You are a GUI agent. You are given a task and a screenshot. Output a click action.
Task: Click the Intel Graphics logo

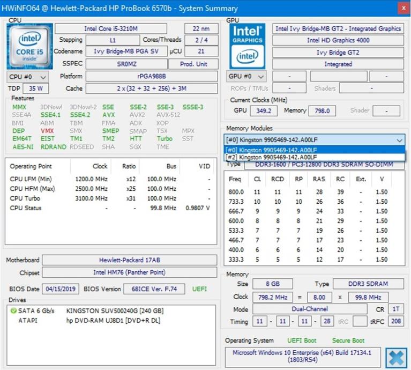[x=248, y=46]
